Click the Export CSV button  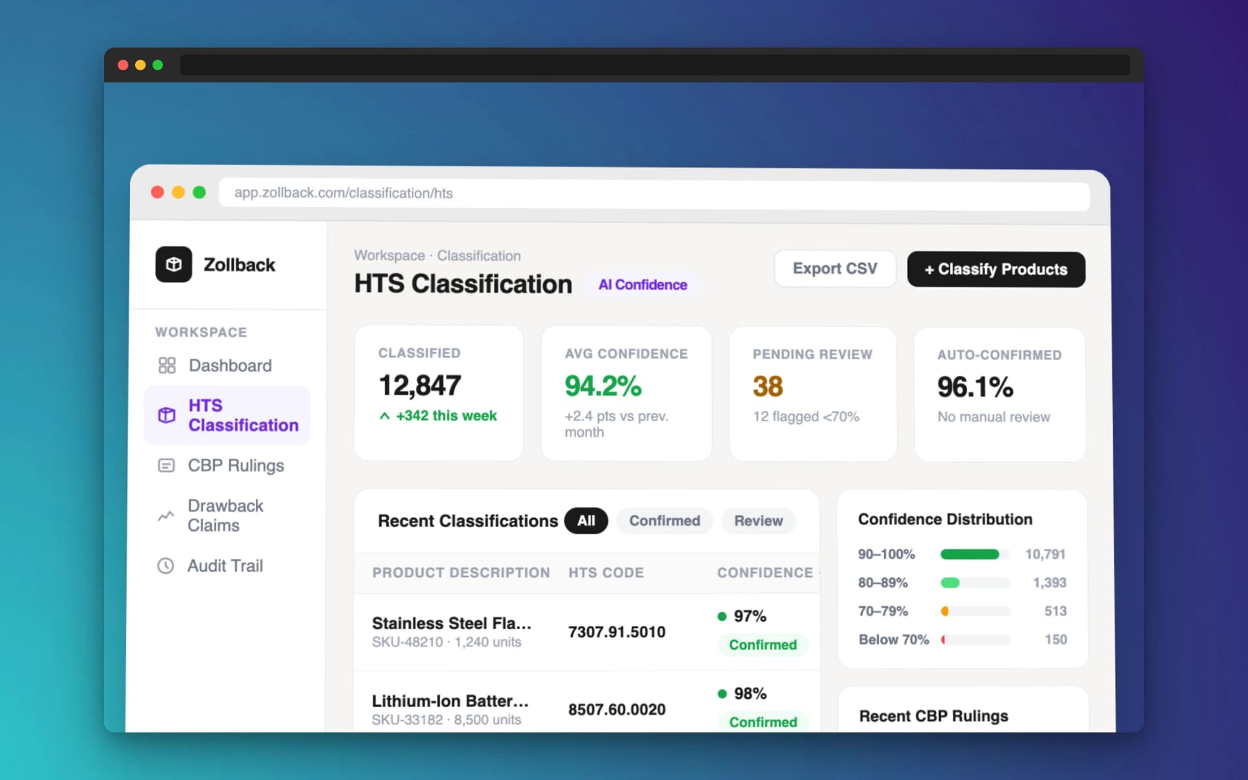835,268
